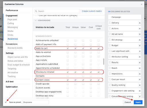Remove the Conversion rate ranking column
Screen dimensions: 147x108
(140, 96)
